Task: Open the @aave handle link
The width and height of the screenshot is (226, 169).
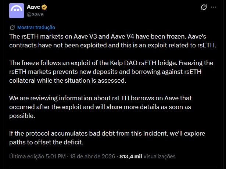Action: (x=35, y=14)
